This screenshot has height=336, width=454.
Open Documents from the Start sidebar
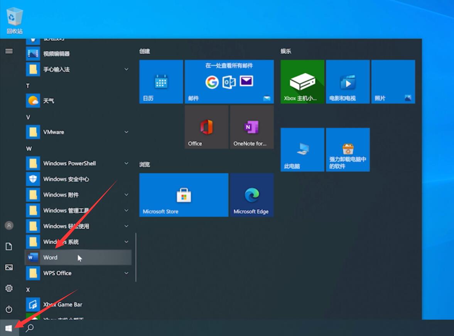click(x=9, y=246)
